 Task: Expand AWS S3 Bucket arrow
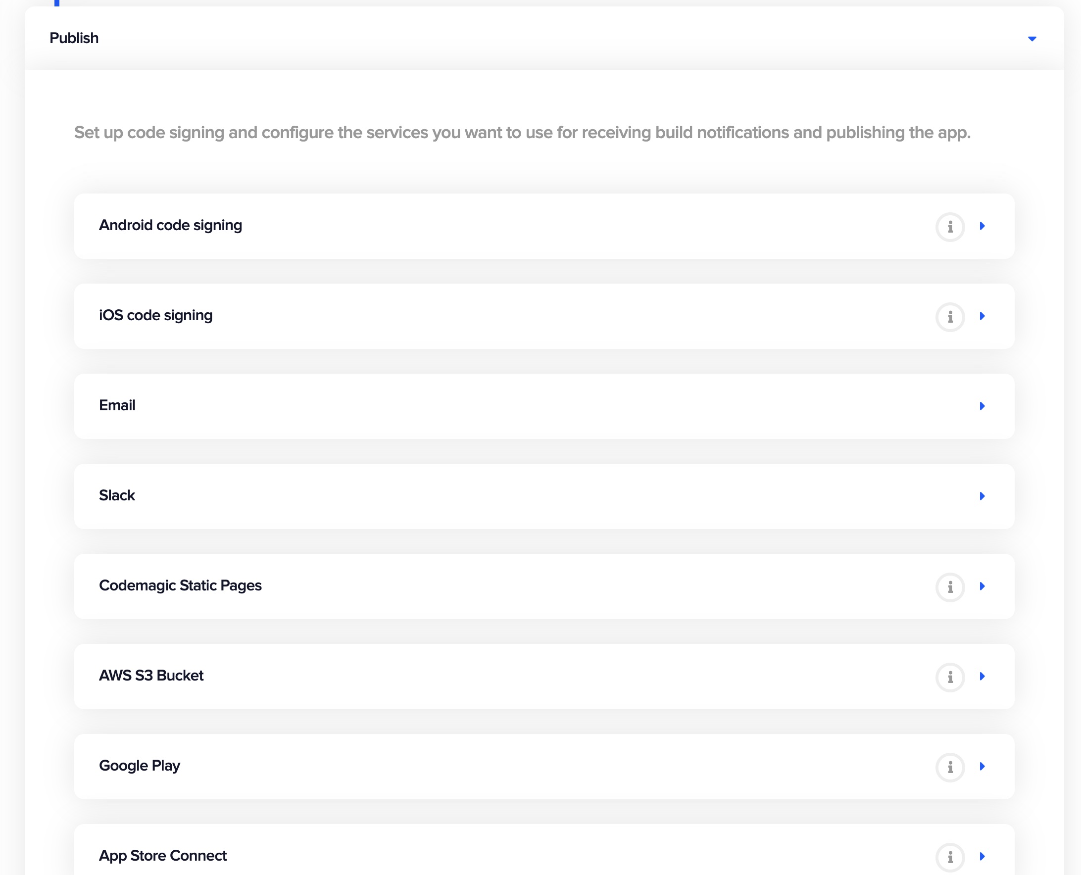982,677
